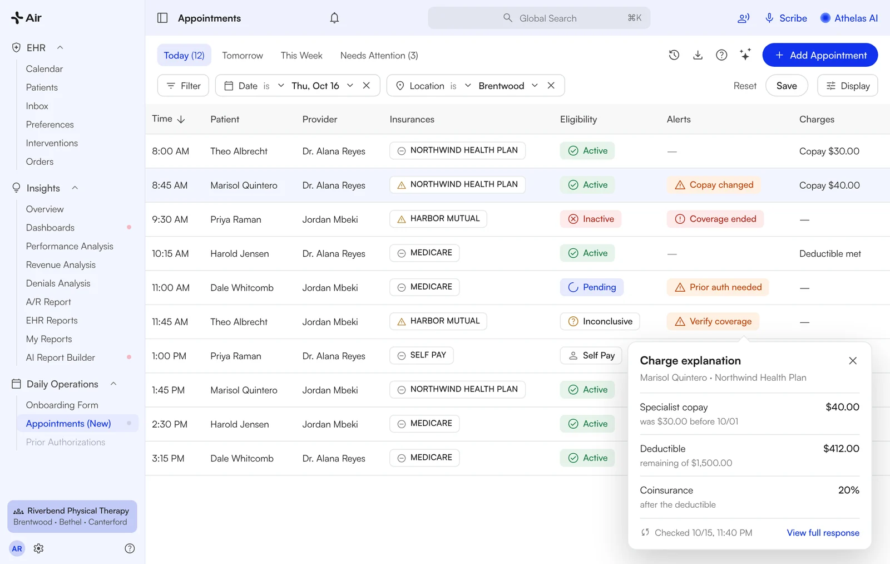Sort by Time column
This screenshot has height=564, width=890.
[168, 119]
